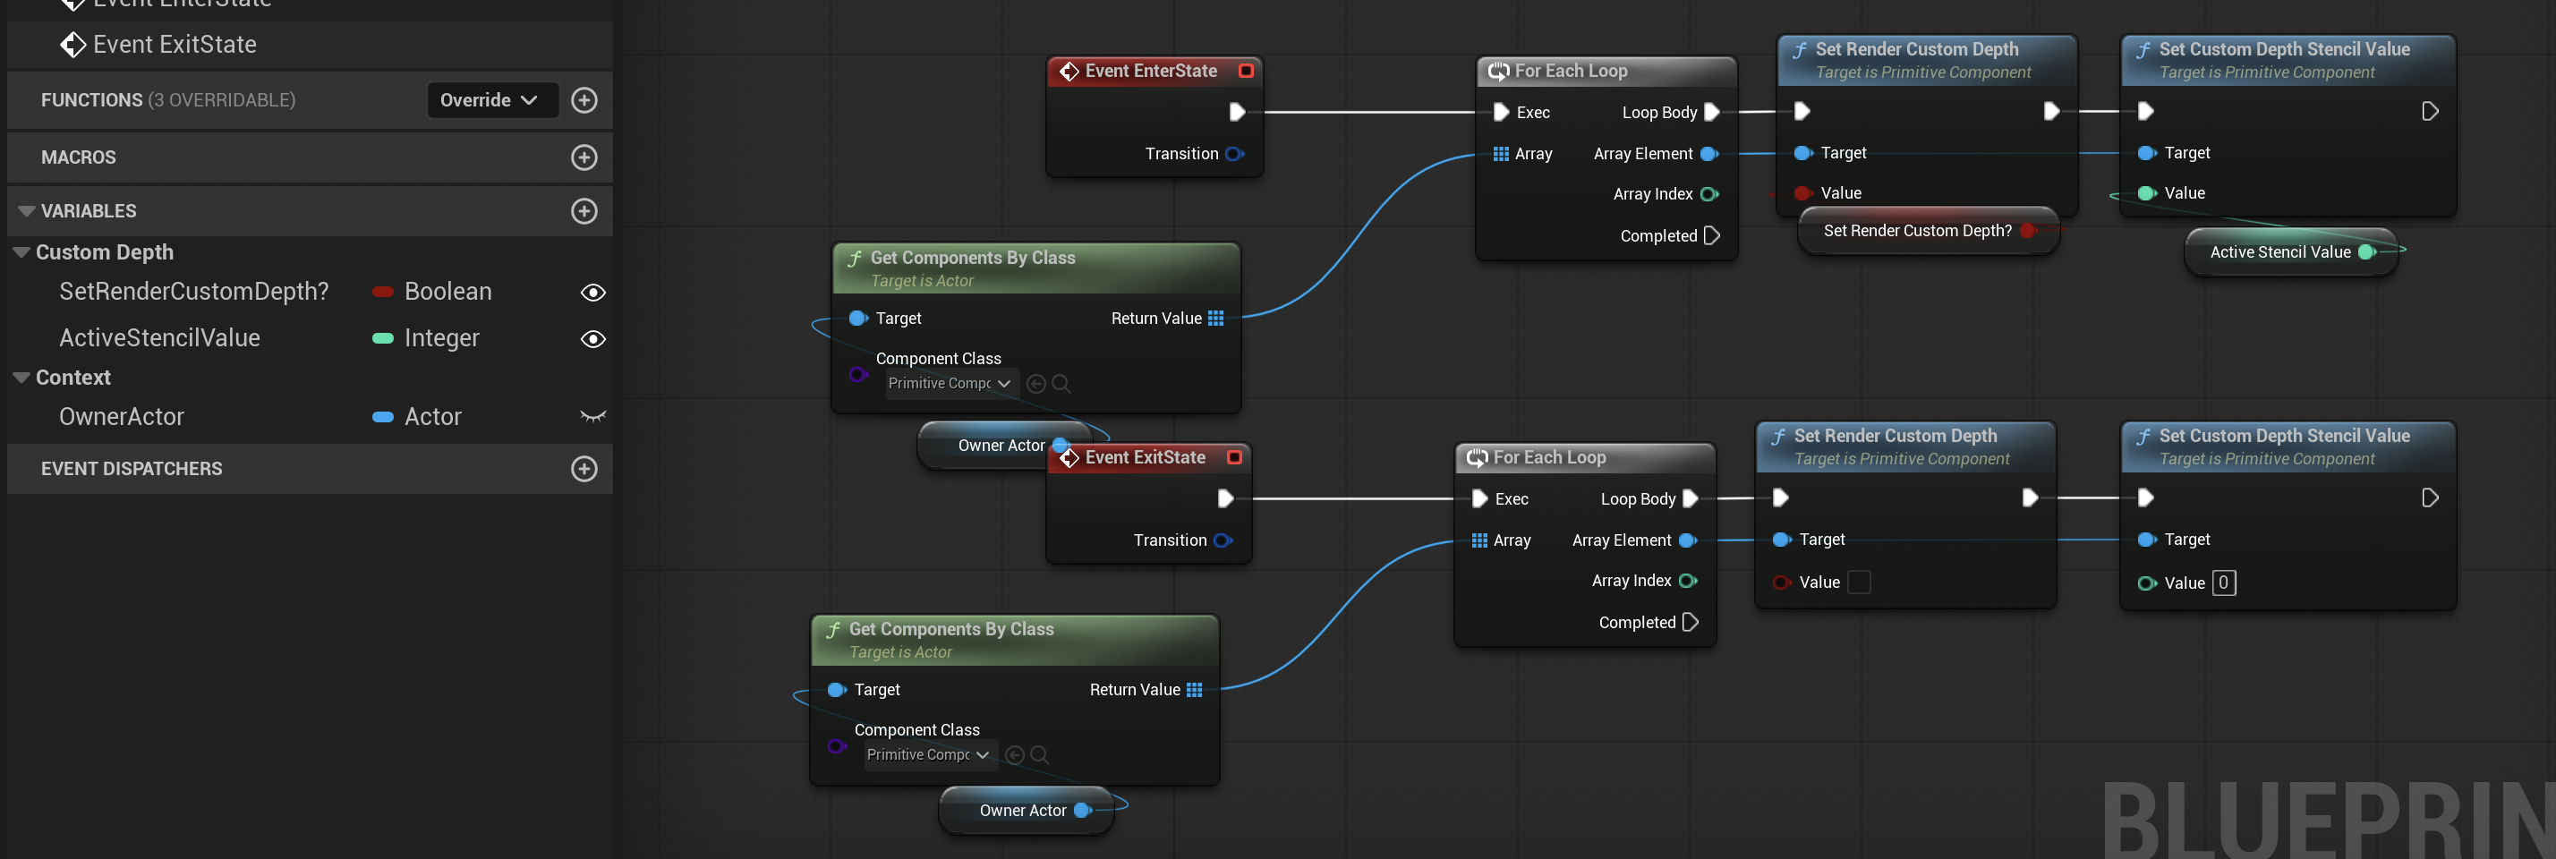Open the Override functions dropdown
The height and width of the screenshot is (859, 2556).
tap(491, 100)
